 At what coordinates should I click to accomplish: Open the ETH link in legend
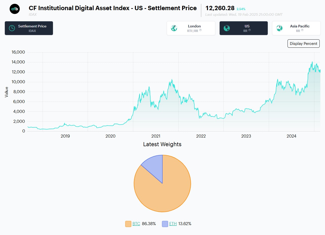click(173, 224)
